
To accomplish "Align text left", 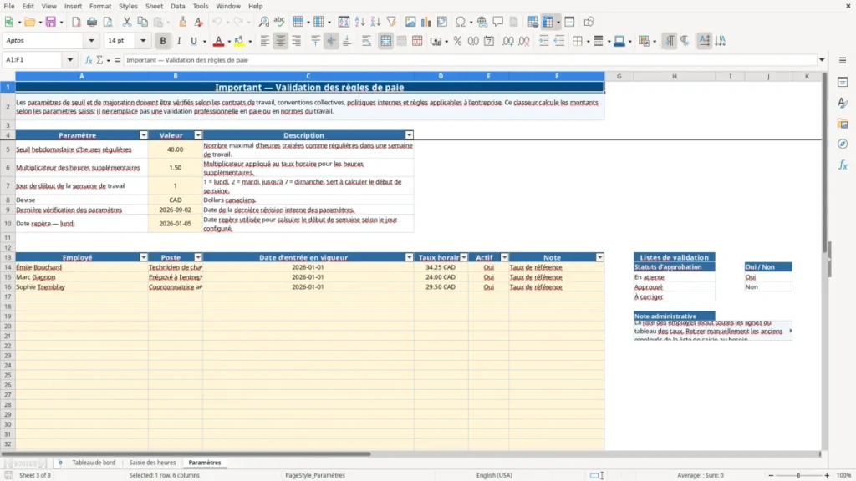I will click(265, 41).
